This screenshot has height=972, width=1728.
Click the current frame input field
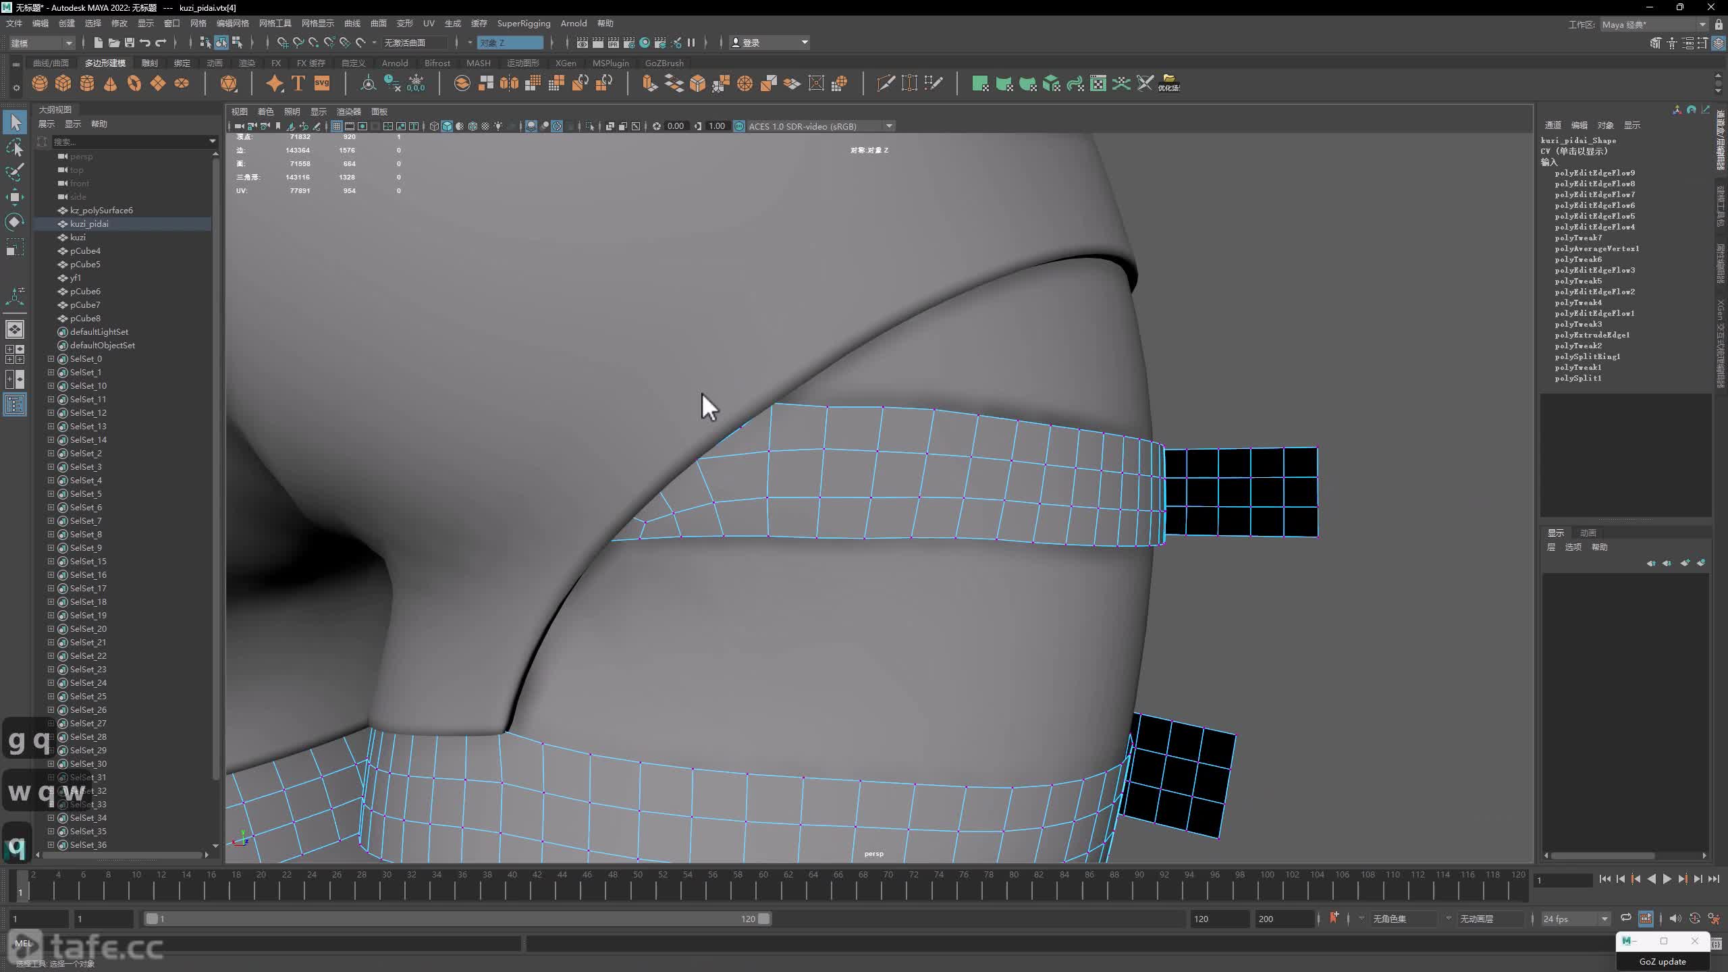pyautogui.click(x=1563, y=880)
